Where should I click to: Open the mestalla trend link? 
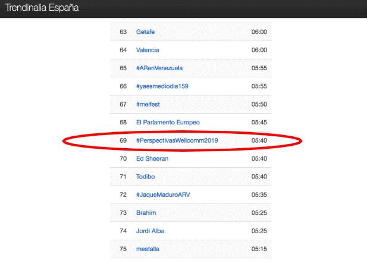pyautogui.click(x=148, y=249)
